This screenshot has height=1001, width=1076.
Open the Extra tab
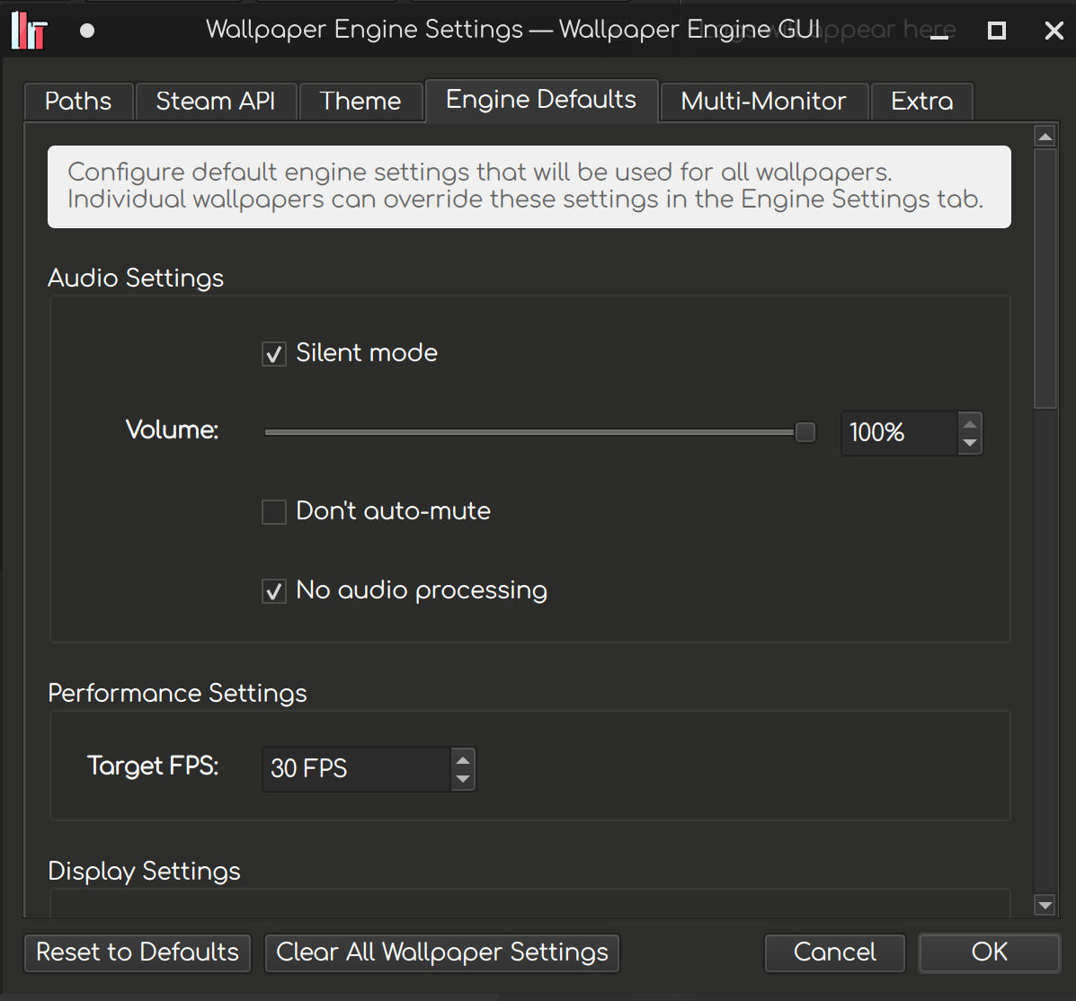pos(921,102)
